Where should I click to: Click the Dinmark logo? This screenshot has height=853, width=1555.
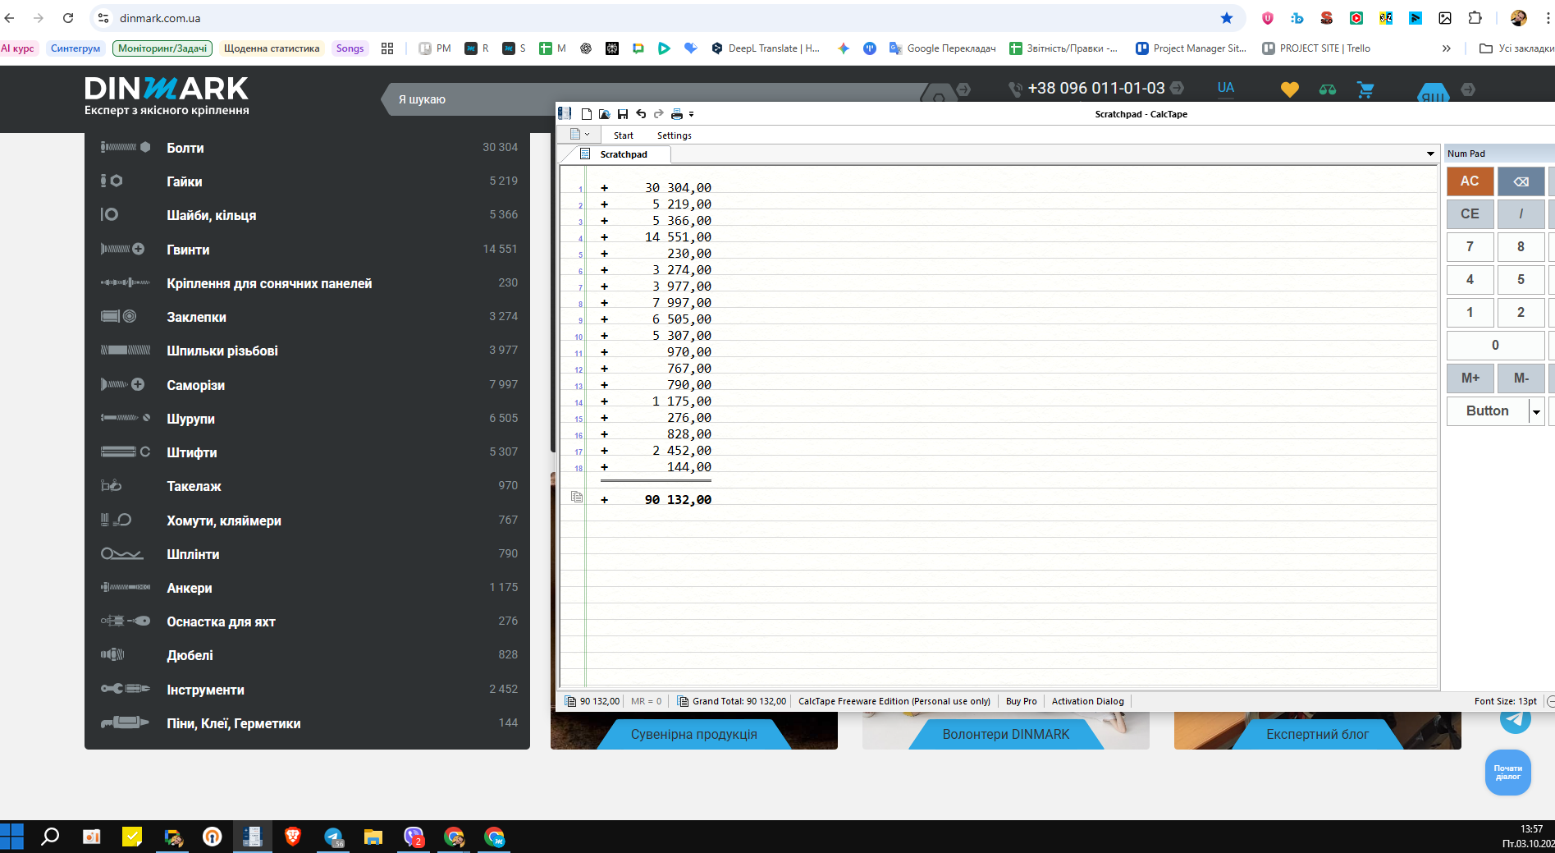click(x=167, y=96)
